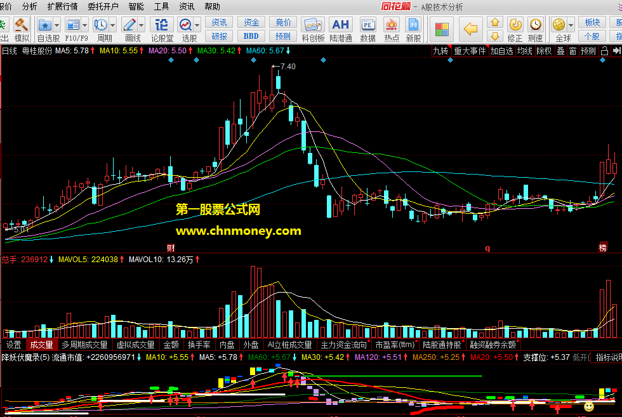The width and height of the screenshot is (622, 417).
Task: Click the yellow back arrow icon
Action: (x=470, y=29)
